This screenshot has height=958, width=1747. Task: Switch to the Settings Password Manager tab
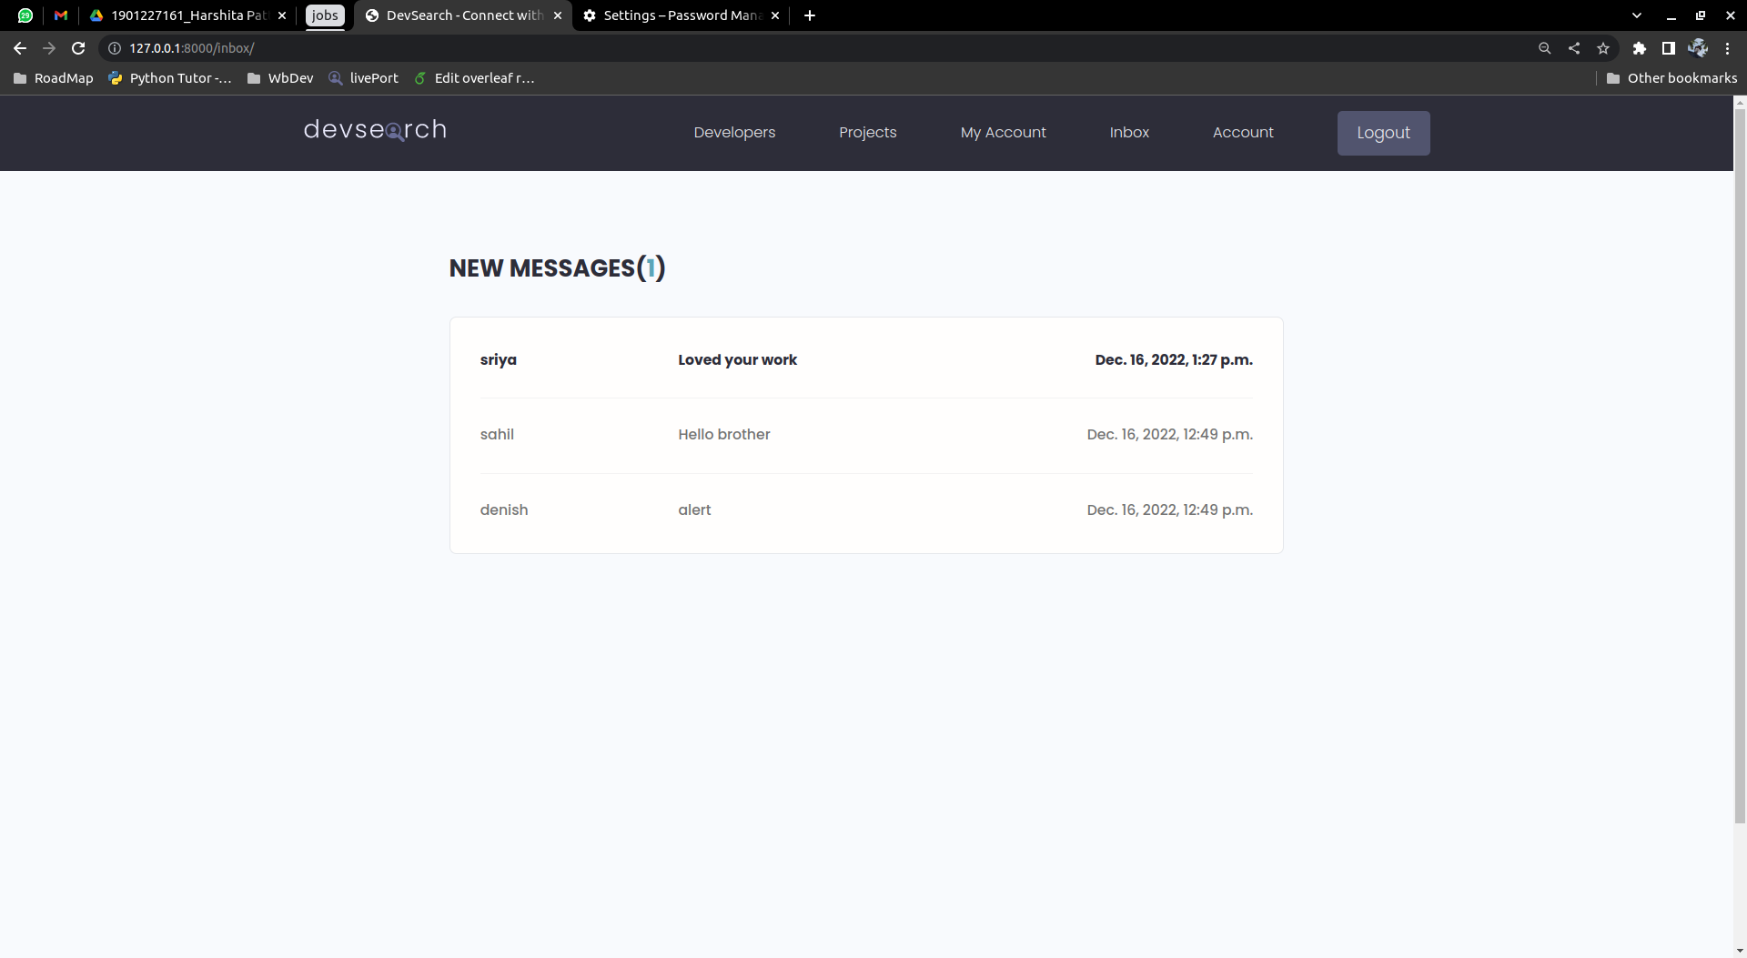coord(678,15)
